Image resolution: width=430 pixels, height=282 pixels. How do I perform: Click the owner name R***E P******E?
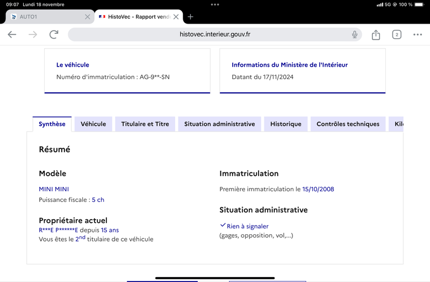pyautogui.click(x=59, y=230)
